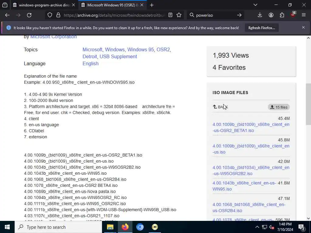Image resolution: width=311 pixels, height=233 pixels.
Task: Go back with the browser back arrow
Action: coord(7,15)
